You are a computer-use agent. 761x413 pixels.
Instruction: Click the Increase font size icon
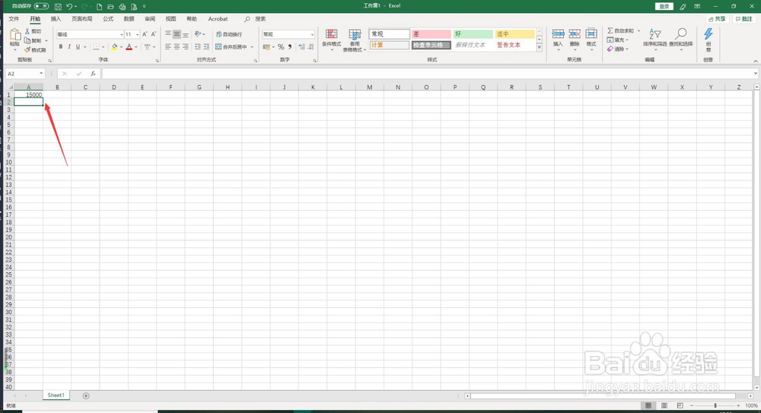pyautogui.click(x=145, y=34)
